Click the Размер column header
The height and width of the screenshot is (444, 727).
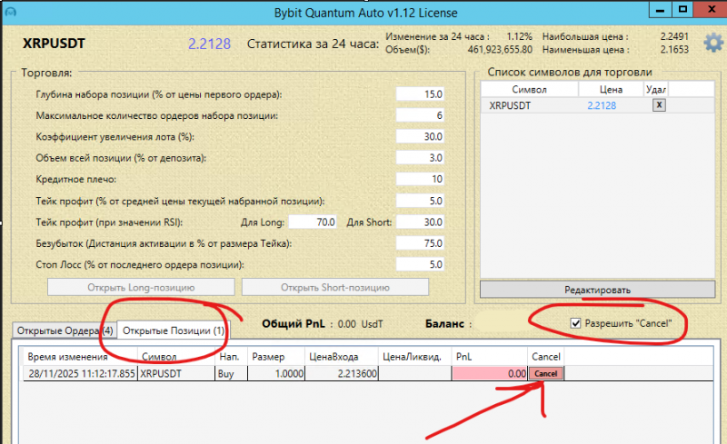pyautogui.click(x=276, y=357)
